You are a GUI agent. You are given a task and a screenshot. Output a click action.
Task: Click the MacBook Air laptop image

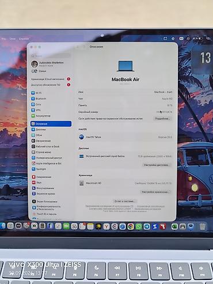coord(125,66)
